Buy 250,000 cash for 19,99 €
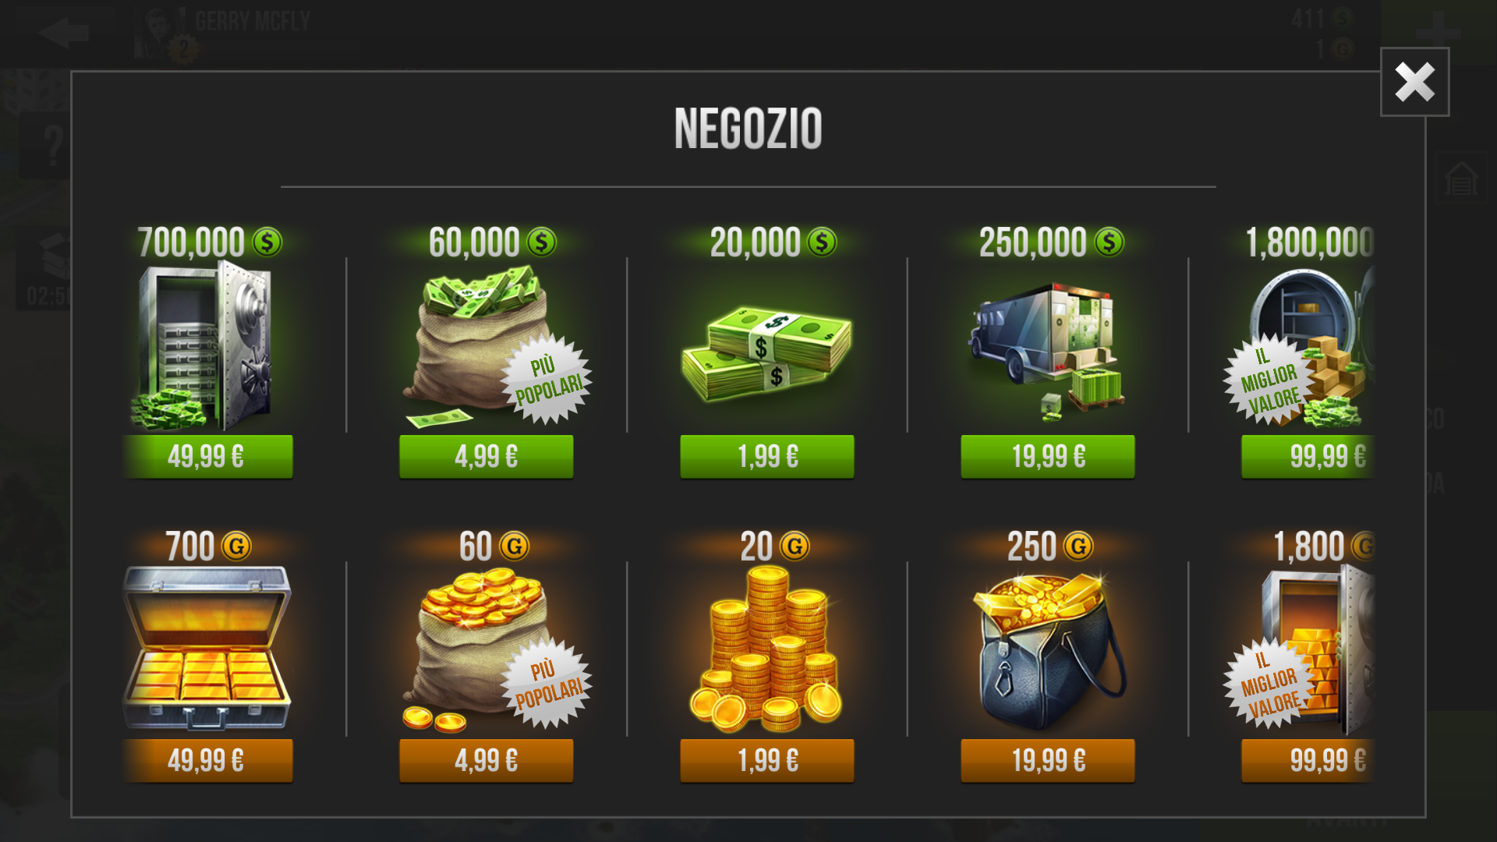Viewport: 1497px width, 842px height. pyautogui.click(x=1048, y=457)
